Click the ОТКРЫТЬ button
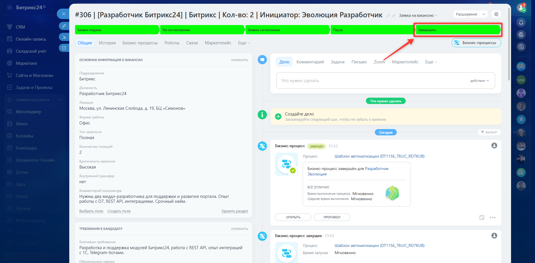Screen dimensions: 535x263 click(293, 217)
